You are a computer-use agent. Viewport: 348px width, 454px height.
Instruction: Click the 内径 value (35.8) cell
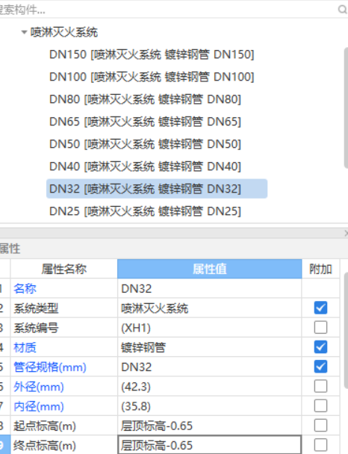point(210,406)
